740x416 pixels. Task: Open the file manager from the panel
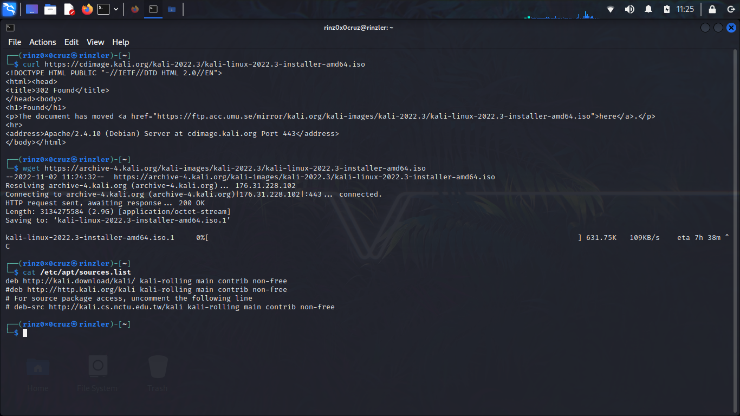(x=50, y=9)
